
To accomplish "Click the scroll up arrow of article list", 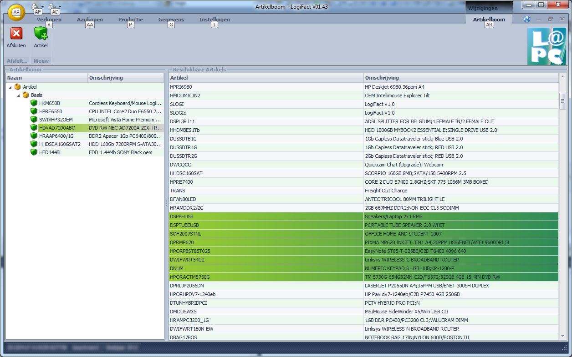I will point(562,77).
